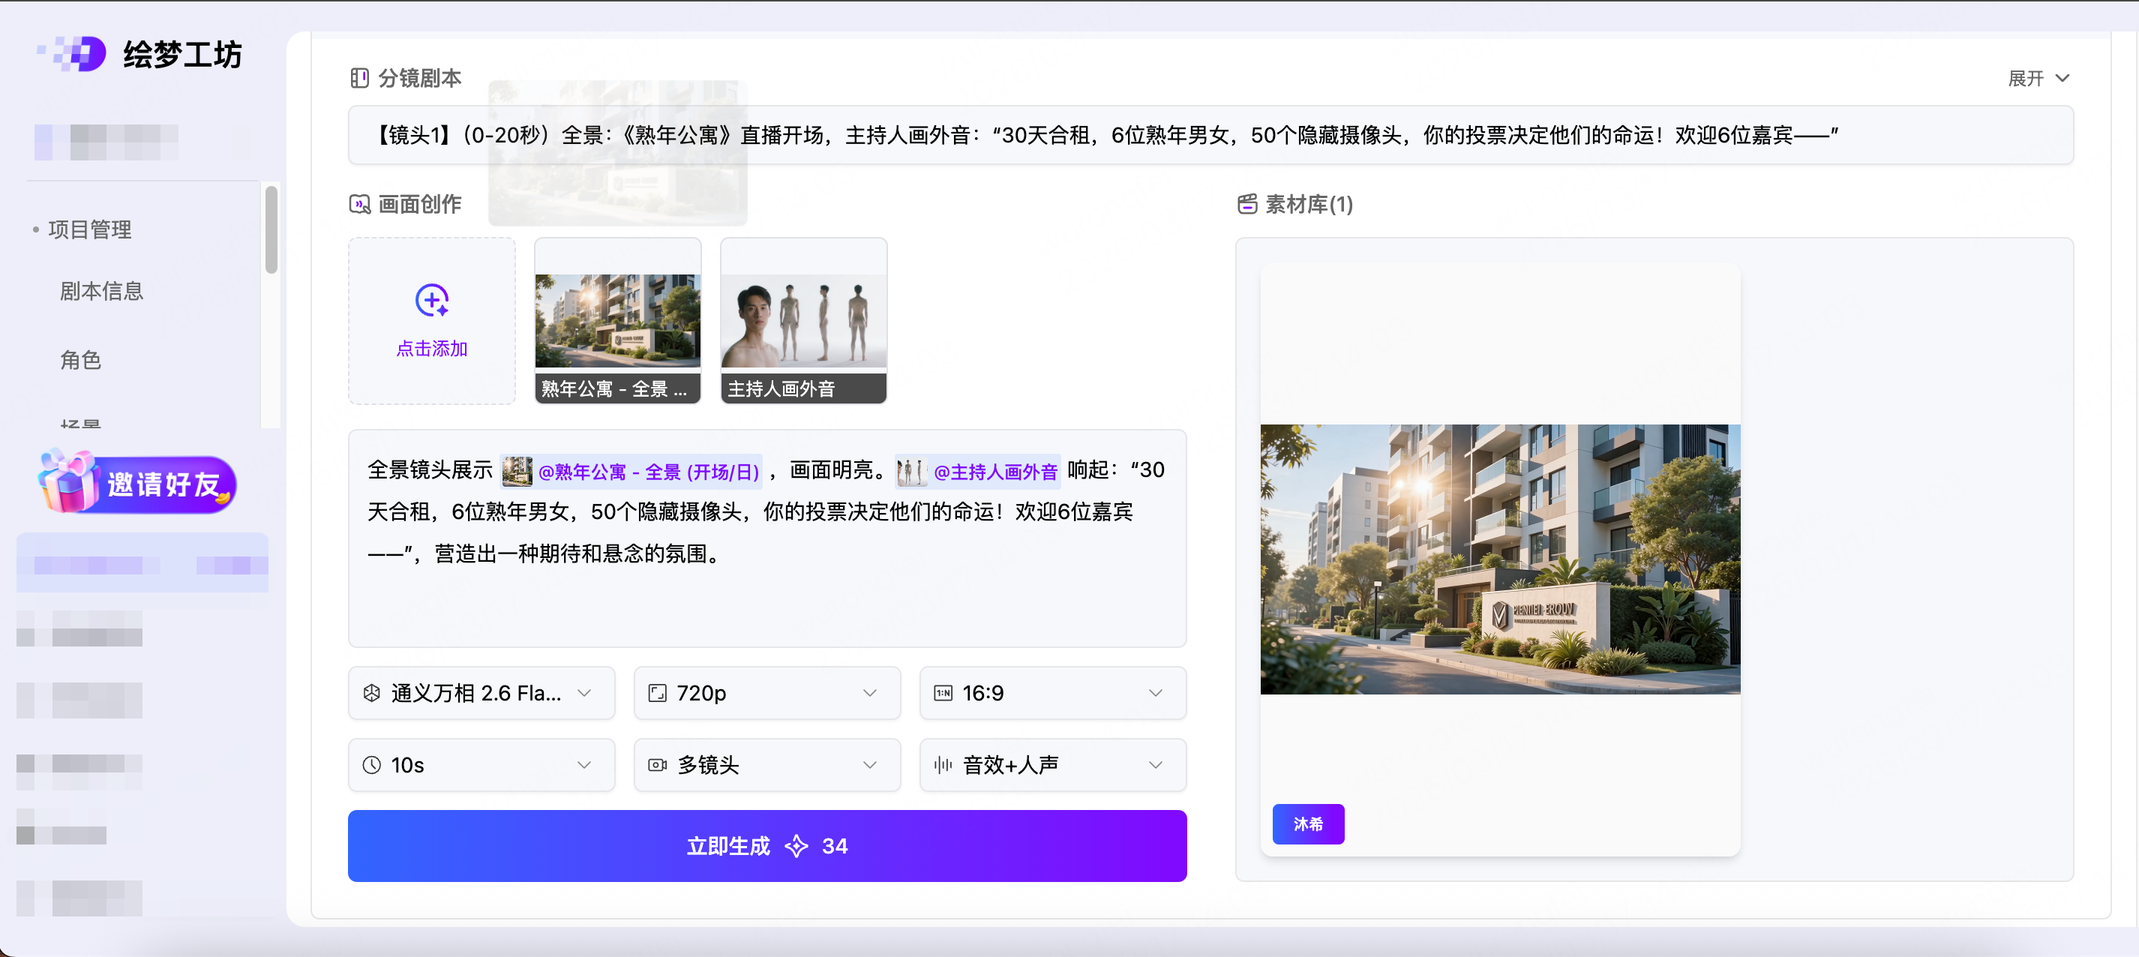Click the sidebar vertical scrollbar
The width and height of the screenshot is (2139, 957).
tap(271, 230)
